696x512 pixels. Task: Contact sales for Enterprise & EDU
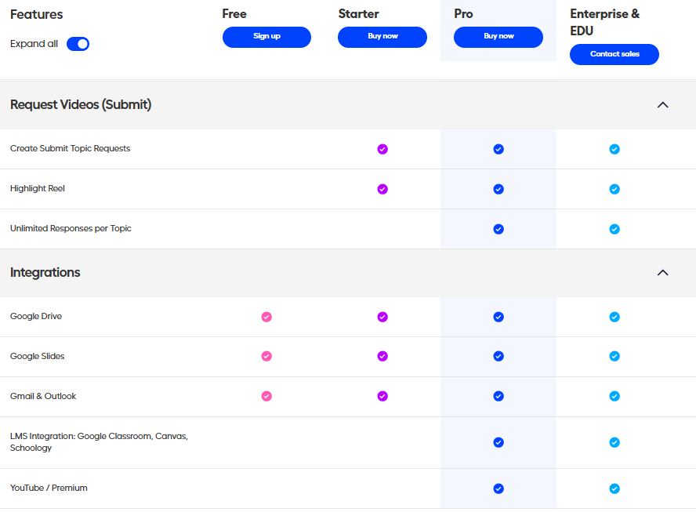coord(614,54)
